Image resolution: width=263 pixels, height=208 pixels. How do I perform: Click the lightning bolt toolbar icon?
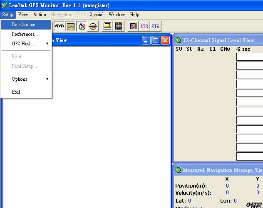[133, 26]
